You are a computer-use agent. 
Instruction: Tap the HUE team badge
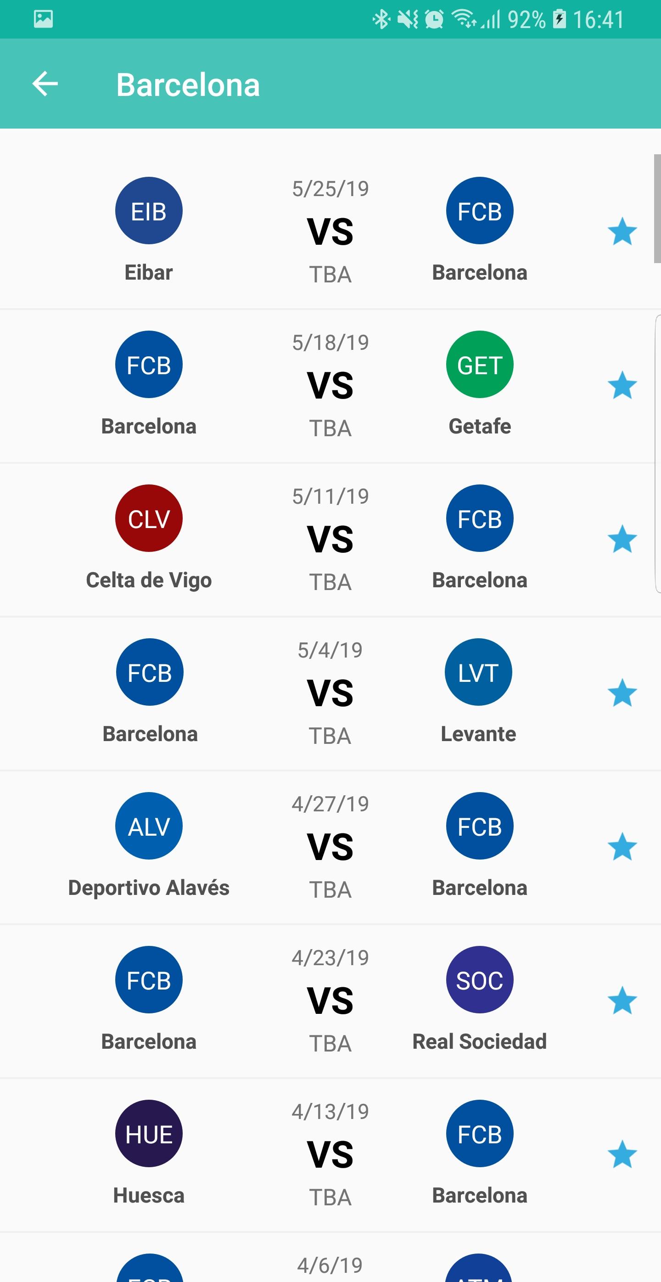tap(149, 1133)
